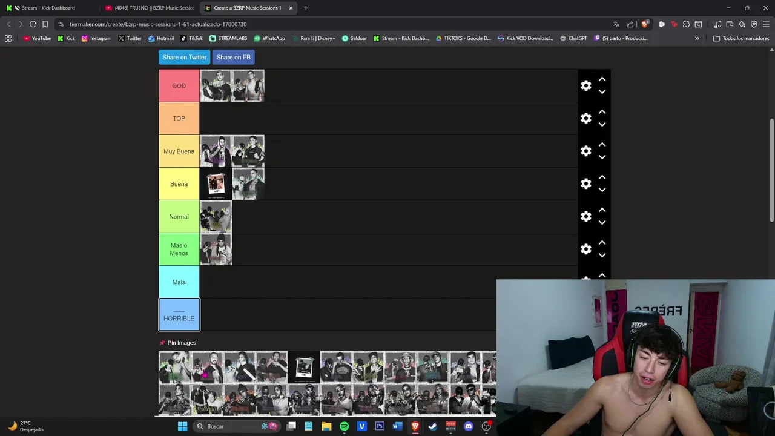Open settings gear for TOP tier row

coord(585,119)
